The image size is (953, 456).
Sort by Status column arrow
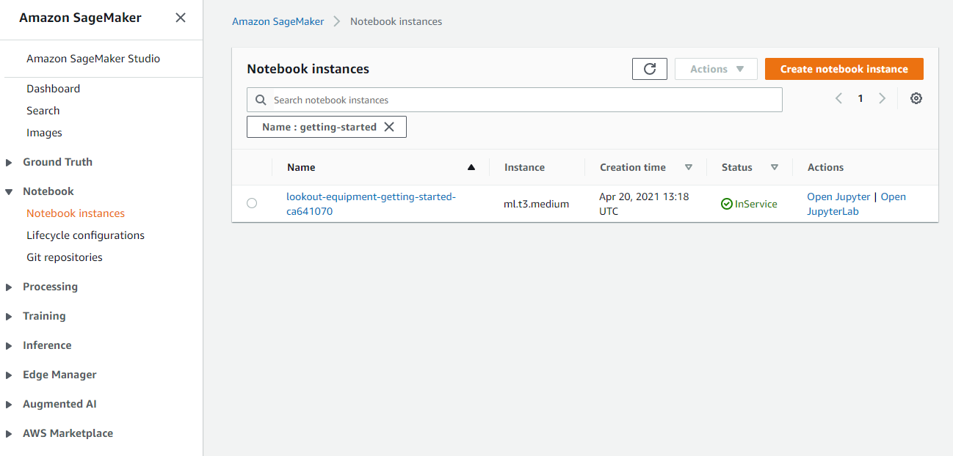click(x=775, y=167)
